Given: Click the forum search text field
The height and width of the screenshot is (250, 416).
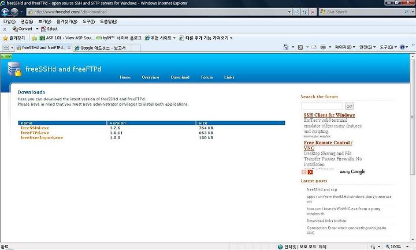Looking at the screenshot, I should click(322, 106).
